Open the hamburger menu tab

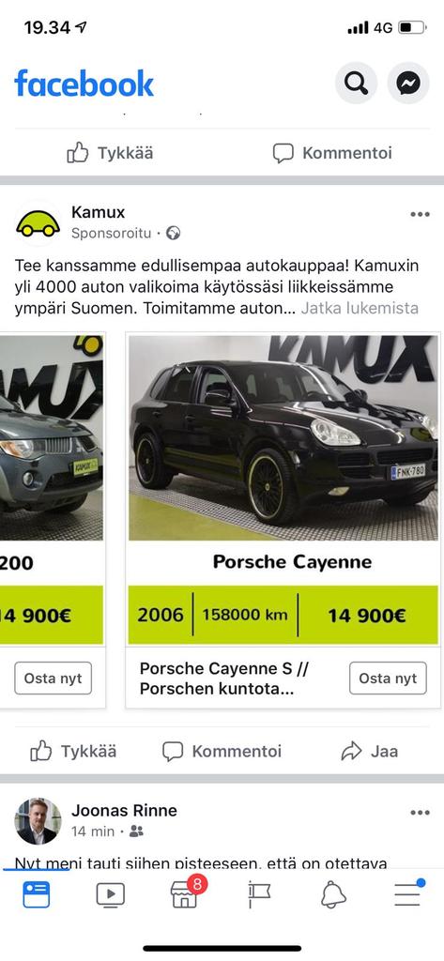tap(408, 893)
